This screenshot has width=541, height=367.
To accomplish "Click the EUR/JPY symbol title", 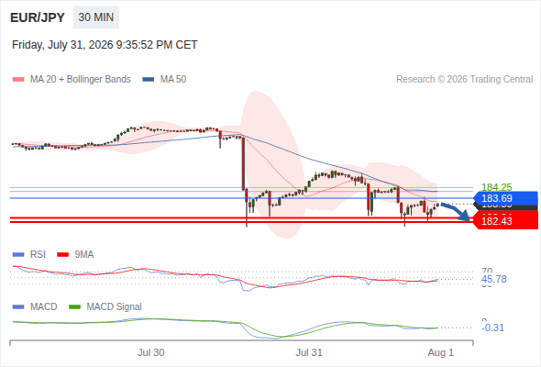I will point(38,17).
